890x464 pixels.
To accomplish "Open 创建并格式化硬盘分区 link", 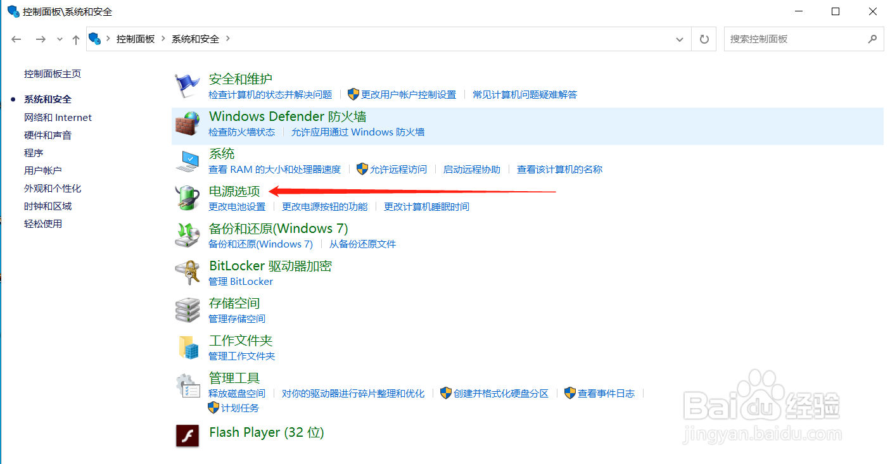I will click(x=501, y=394).
